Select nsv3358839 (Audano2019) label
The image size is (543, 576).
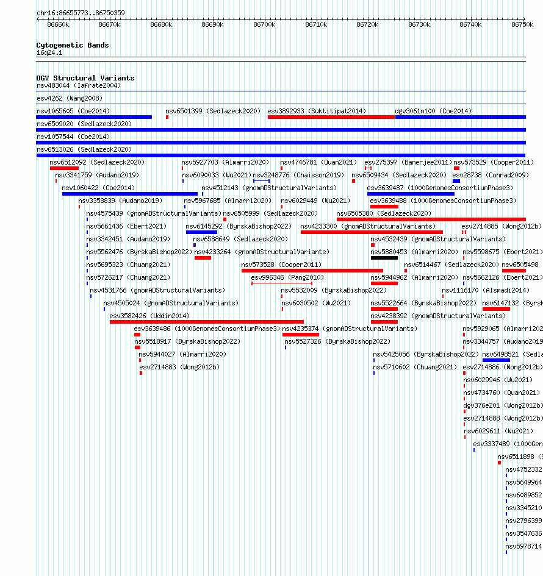(x=120, y=201)
